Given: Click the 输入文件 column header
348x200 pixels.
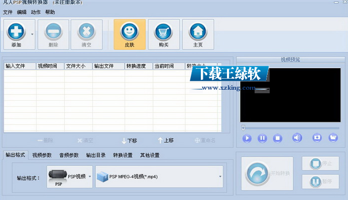Looking at the screenshot, I should point(20,66).
